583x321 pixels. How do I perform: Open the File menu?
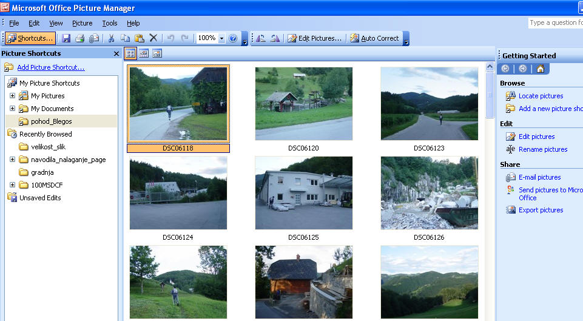[14, 23]
